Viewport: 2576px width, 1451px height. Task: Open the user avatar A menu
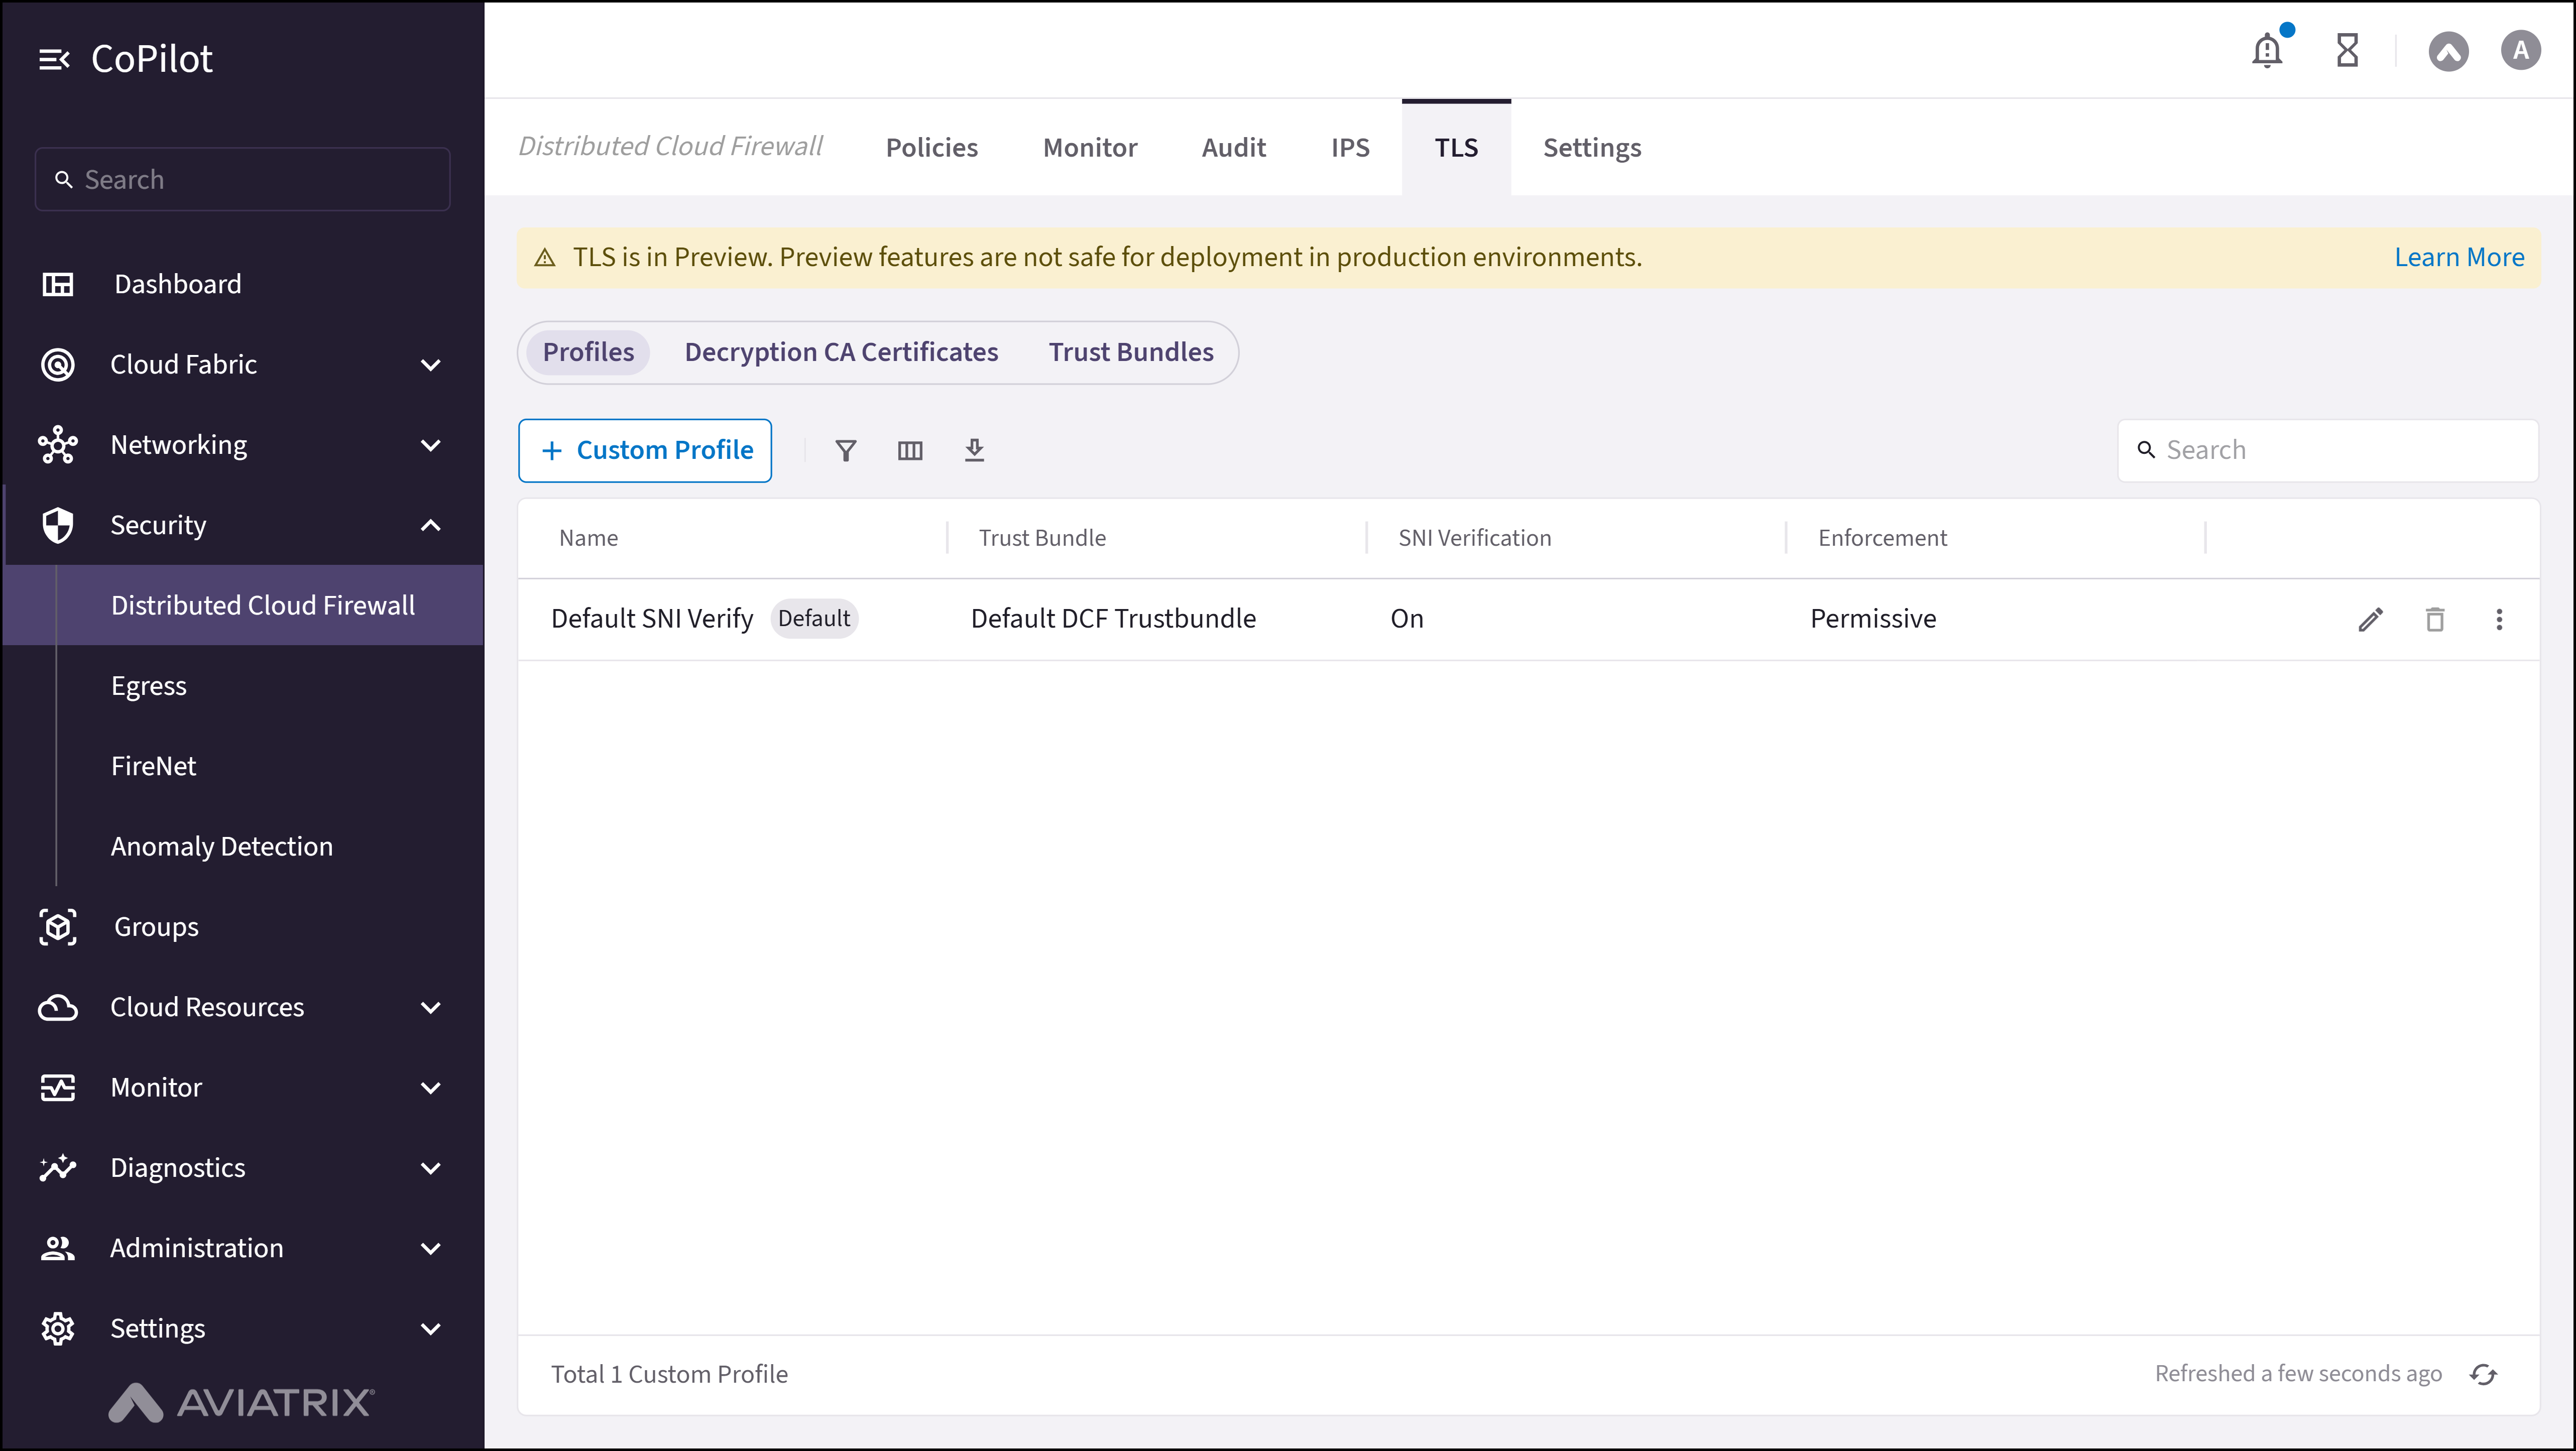tap(2520, 50)
